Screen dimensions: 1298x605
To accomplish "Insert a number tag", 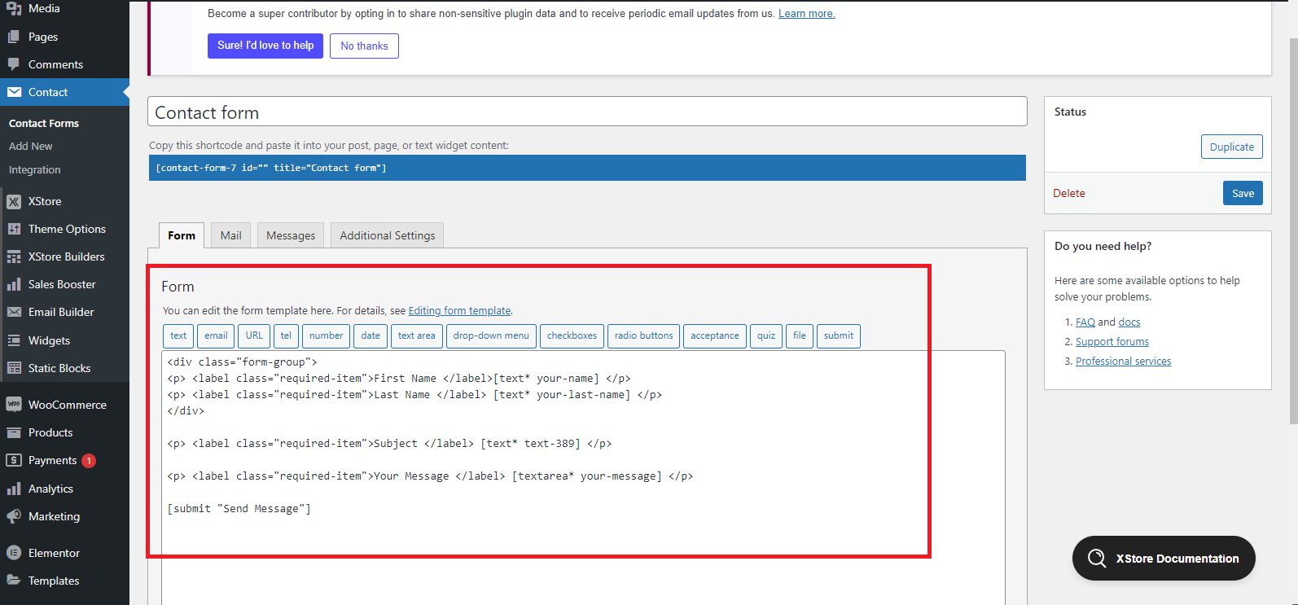I will [326, 335].
